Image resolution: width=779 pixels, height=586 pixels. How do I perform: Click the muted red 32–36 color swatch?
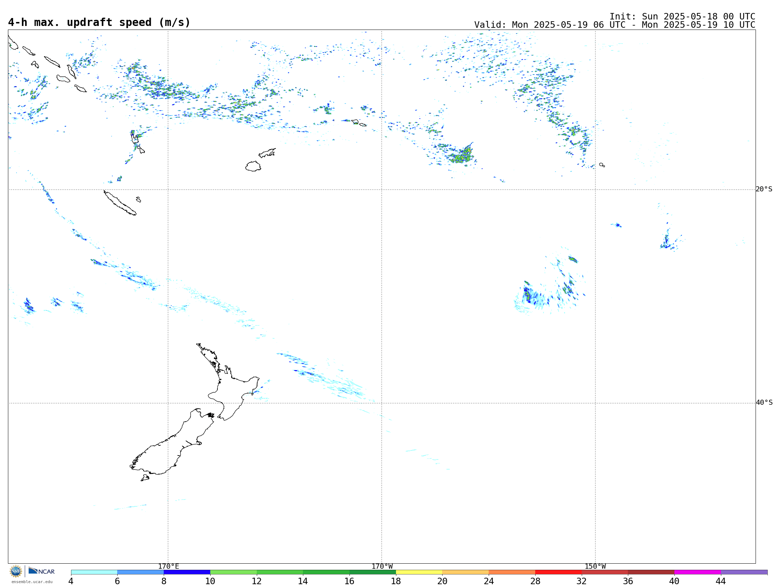click(605, 572)
